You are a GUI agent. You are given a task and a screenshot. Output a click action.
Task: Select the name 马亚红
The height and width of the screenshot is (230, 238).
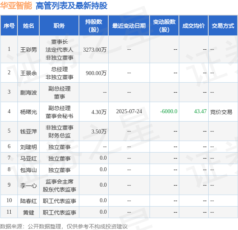[x=29, y=158]
